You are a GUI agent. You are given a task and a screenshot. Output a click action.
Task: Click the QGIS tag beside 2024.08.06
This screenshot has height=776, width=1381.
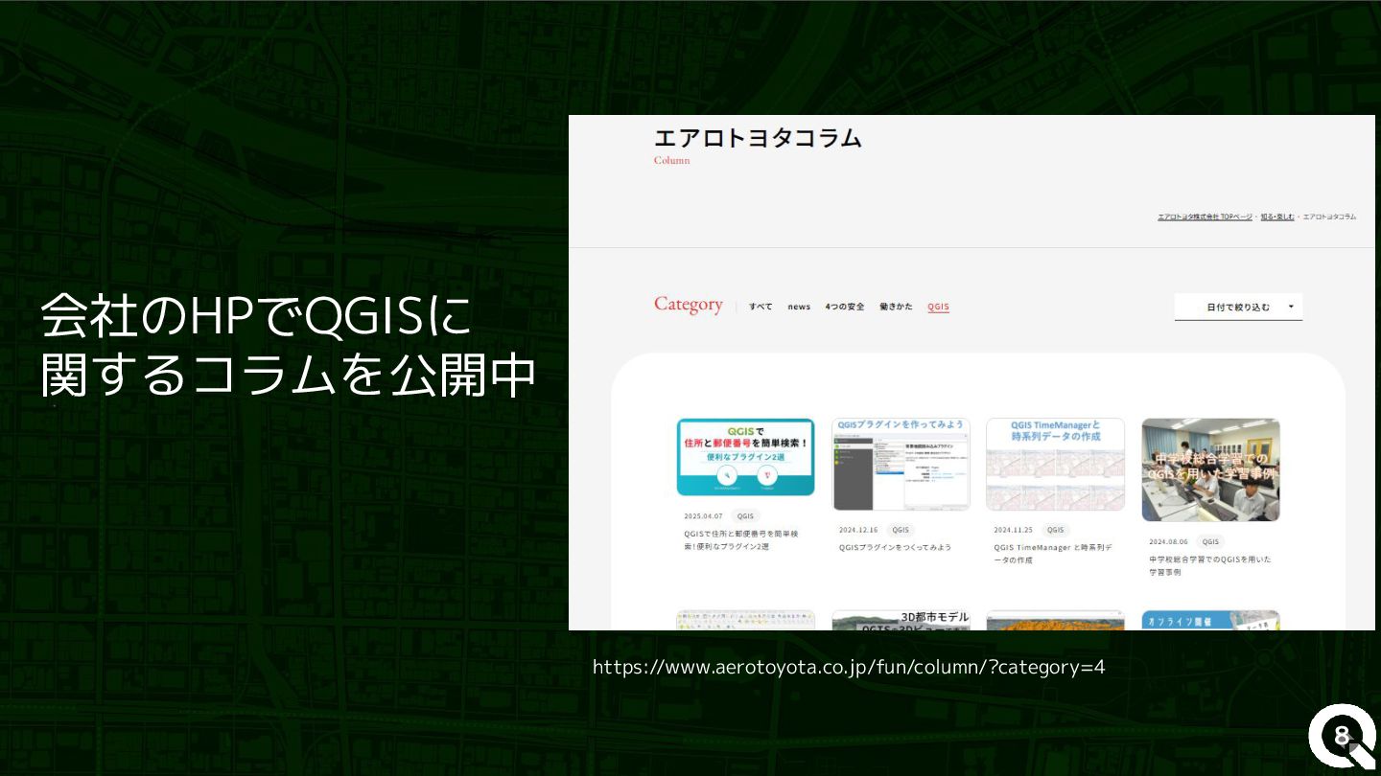click(1210, 541)
